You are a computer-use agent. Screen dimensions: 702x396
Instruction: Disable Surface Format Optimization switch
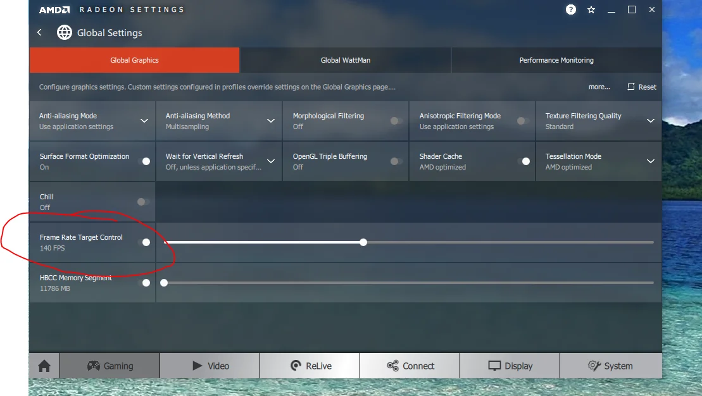(x=144, y=161)
